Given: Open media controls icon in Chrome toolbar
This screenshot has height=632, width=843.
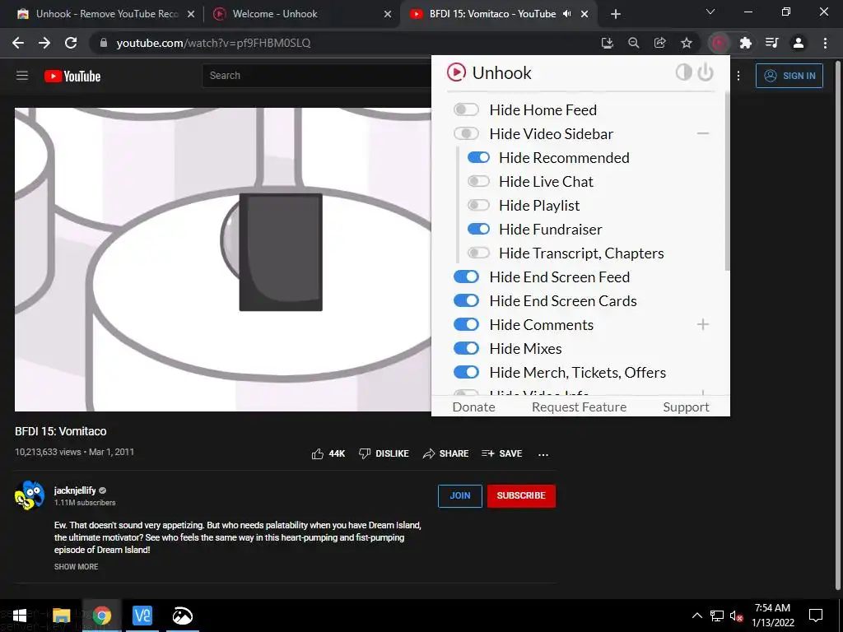Looking at the screenshot, I should (x=771, y=43).
